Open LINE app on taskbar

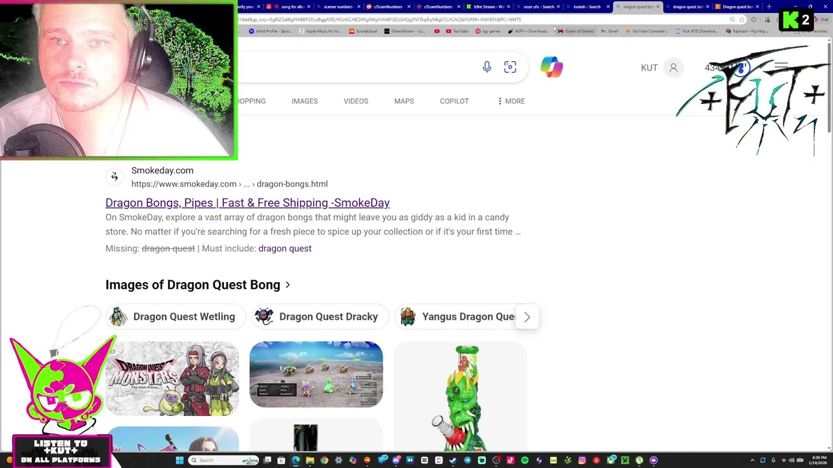553,460
